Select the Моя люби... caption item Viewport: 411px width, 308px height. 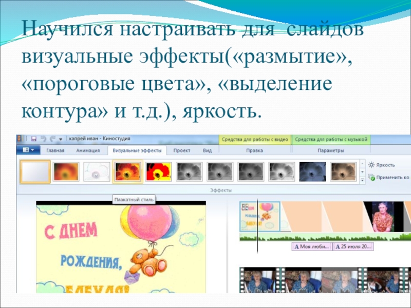312,246
